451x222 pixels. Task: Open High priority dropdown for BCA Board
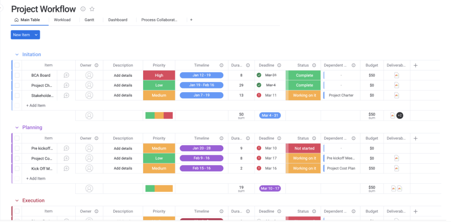click(159, 75)
